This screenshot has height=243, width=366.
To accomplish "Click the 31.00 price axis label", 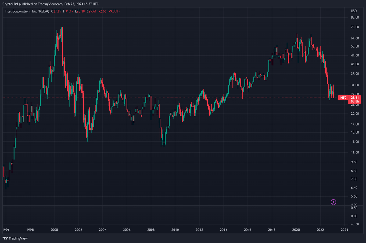I will (x=354, y=85).
